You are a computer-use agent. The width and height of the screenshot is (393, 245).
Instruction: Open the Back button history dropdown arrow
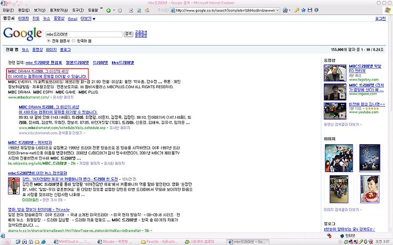[x=114, y=10]
